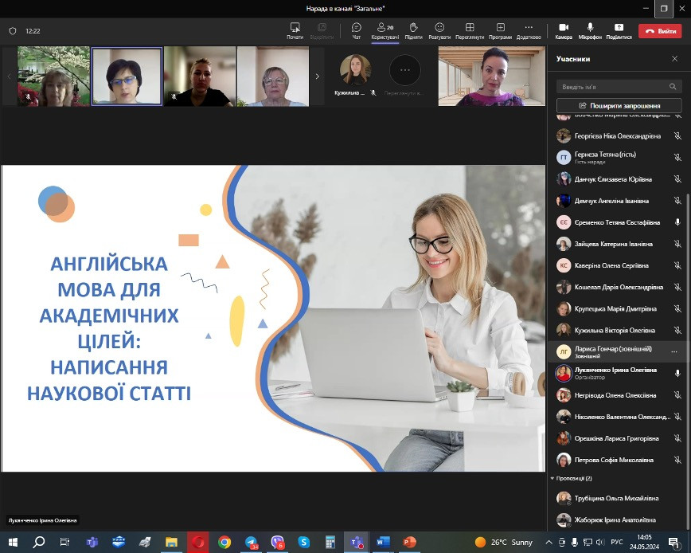Open more options for Лариса Гончар

[x=674, y=351]
